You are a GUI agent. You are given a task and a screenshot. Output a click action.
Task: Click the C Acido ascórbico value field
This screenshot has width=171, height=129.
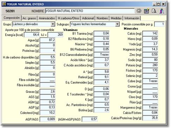pyautogui.click(x=101, y=65)
